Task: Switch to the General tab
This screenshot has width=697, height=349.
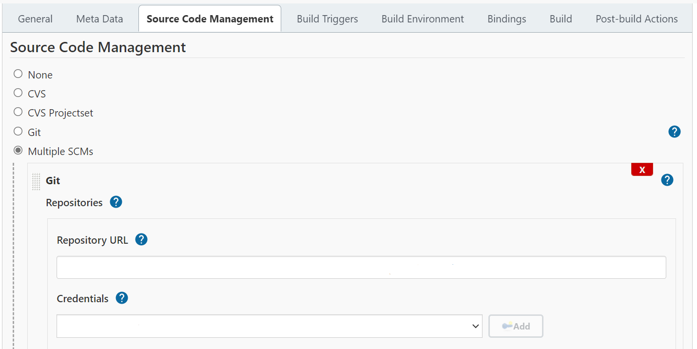Action: (35, 19)
